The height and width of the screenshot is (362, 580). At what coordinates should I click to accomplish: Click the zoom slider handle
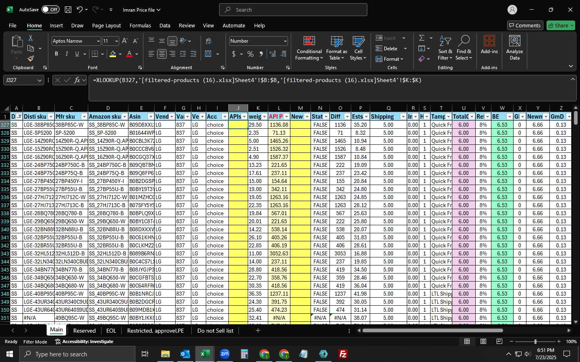point(535,341)
